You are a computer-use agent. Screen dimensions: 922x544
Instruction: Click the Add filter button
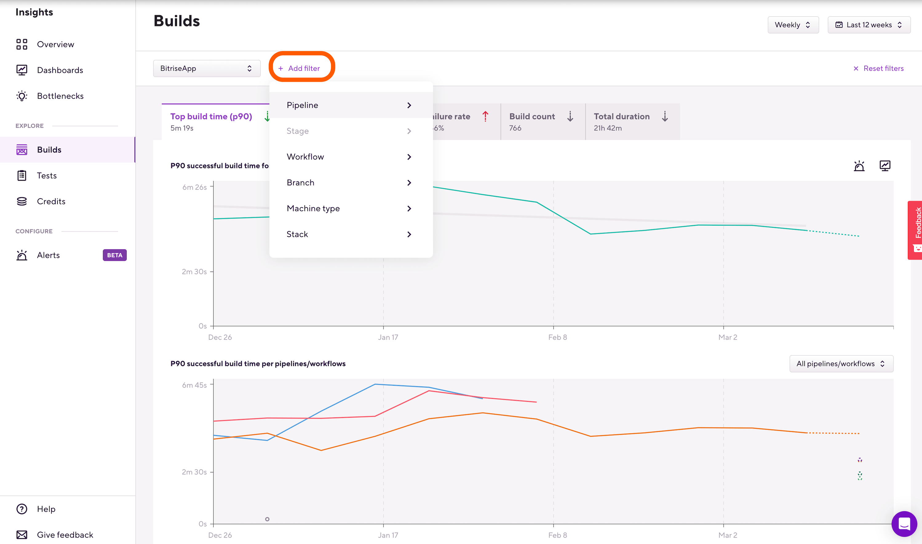pos(300,69)
